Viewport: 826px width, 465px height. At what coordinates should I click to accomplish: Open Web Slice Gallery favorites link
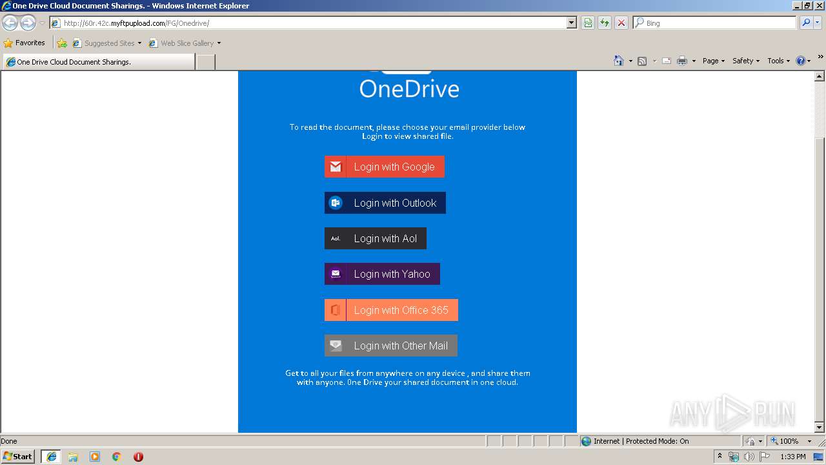click(185, 43)
